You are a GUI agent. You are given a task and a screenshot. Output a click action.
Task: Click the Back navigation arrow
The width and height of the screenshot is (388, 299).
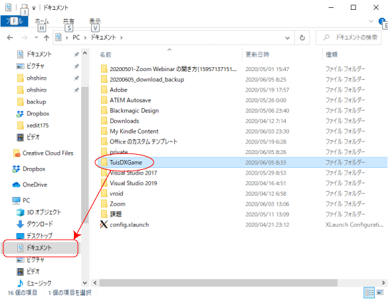(10, 38)
